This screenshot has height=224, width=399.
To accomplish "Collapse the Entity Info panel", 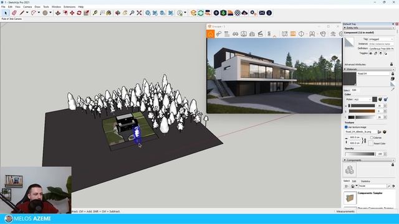I will click(x=345, y=27).
